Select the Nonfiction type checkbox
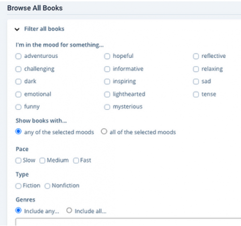Screen dimensions: 241x226 click(x=47, y=186)
